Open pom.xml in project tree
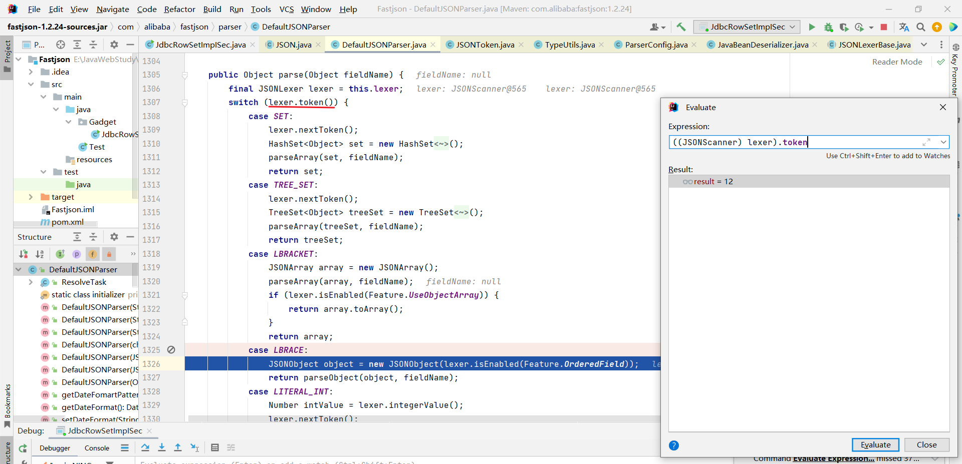Viewport: 962px width, 464px height. tap(67, 222)
